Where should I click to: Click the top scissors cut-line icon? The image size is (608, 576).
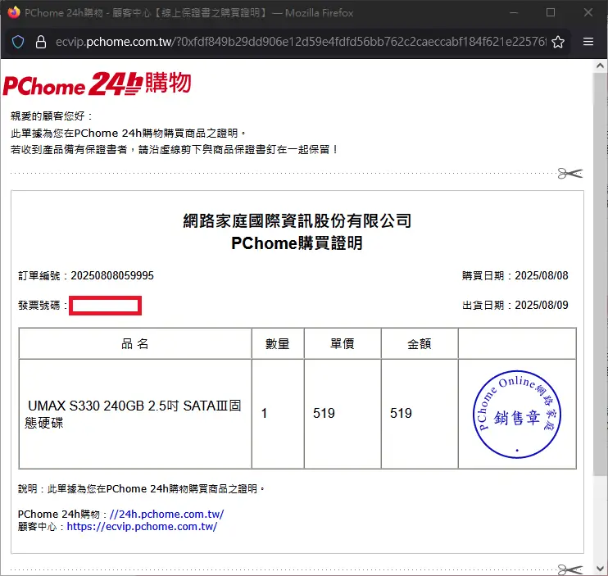[569, 173]
